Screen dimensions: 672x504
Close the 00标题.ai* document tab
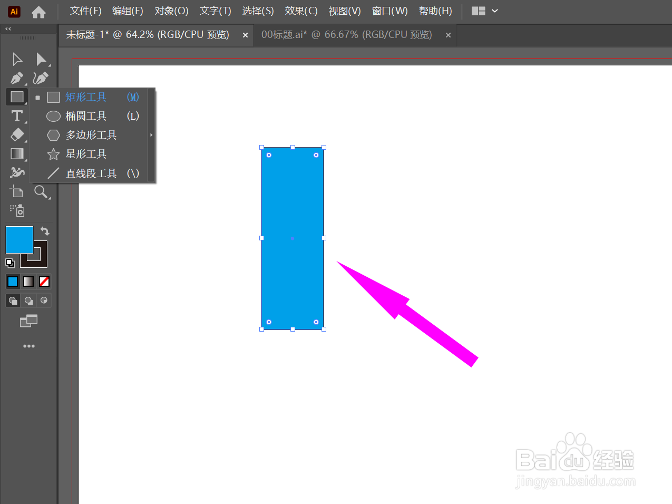[x=448, y=35]
